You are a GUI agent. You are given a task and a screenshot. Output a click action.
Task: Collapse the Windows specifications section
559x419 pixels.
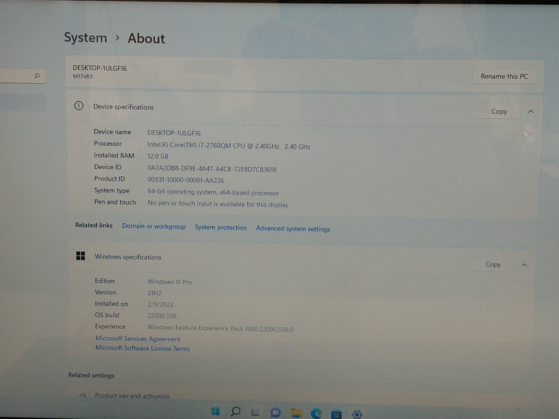tap(524, 265)
